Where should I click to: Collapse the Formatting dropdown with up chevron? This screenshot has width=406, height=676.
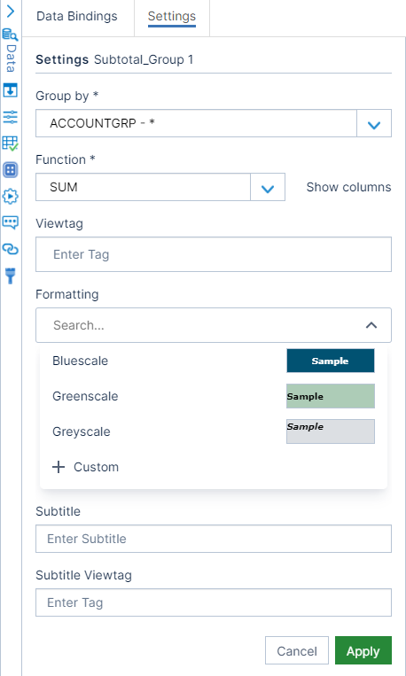pos(371,325)
